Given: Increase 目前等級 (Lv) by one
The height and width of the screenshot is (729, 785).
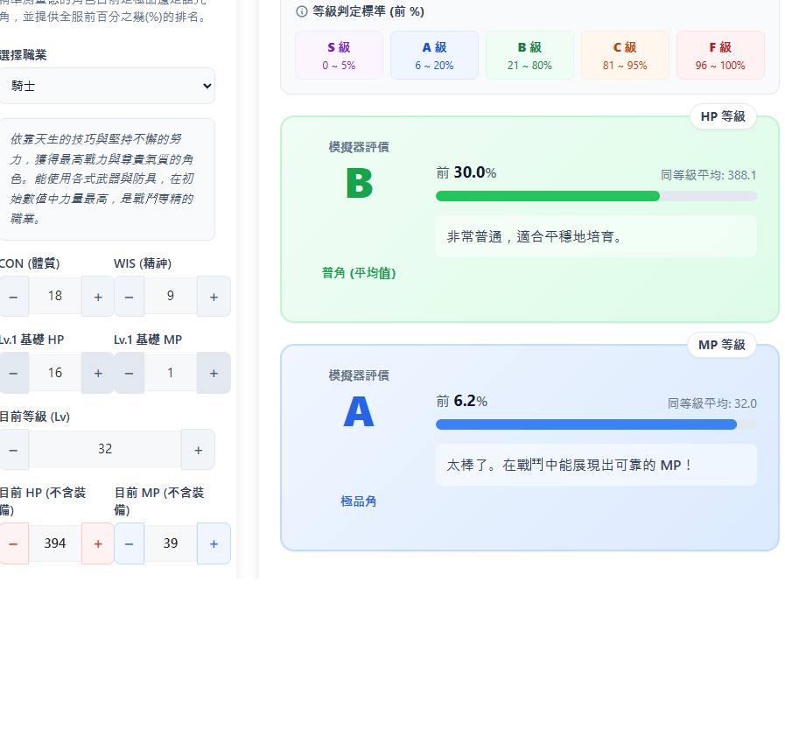Looking at the screenshot, I should (x=198, y=449).
